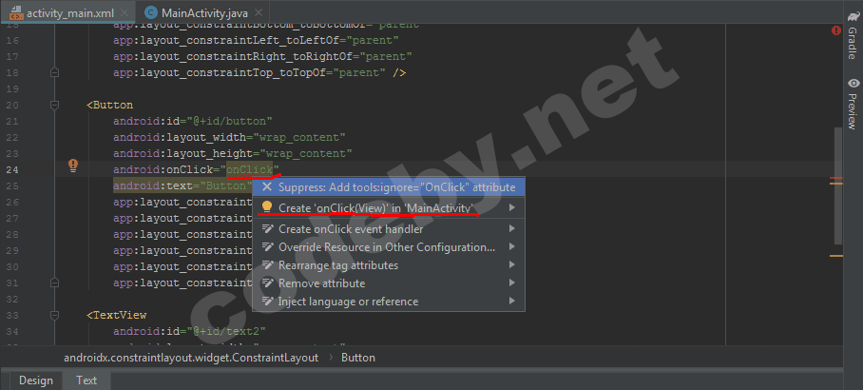Expand submenu arrow for Rearrange tag attributes
Image resolution: width=863 pixels, height=390 pixels.
[x=512, y=265]
